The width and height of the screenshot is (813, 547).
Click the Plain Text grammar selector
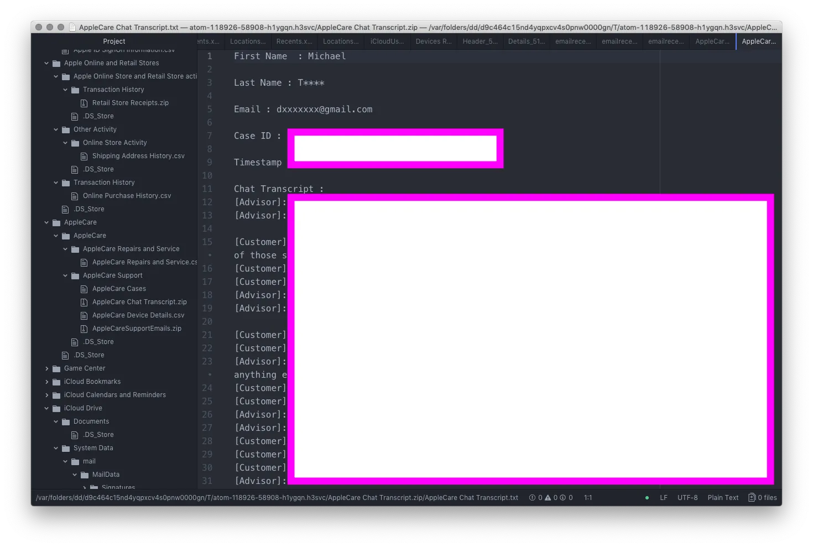click(723, 498)
